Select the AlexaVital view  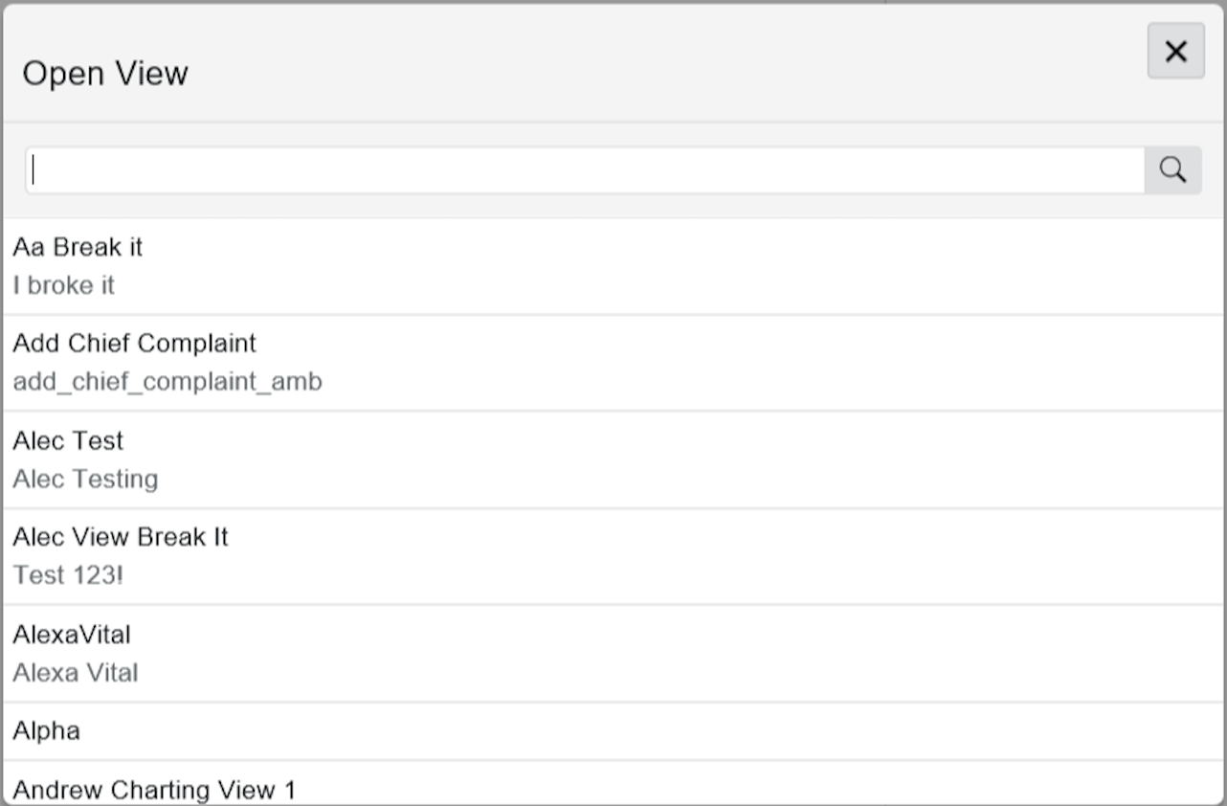613,653
